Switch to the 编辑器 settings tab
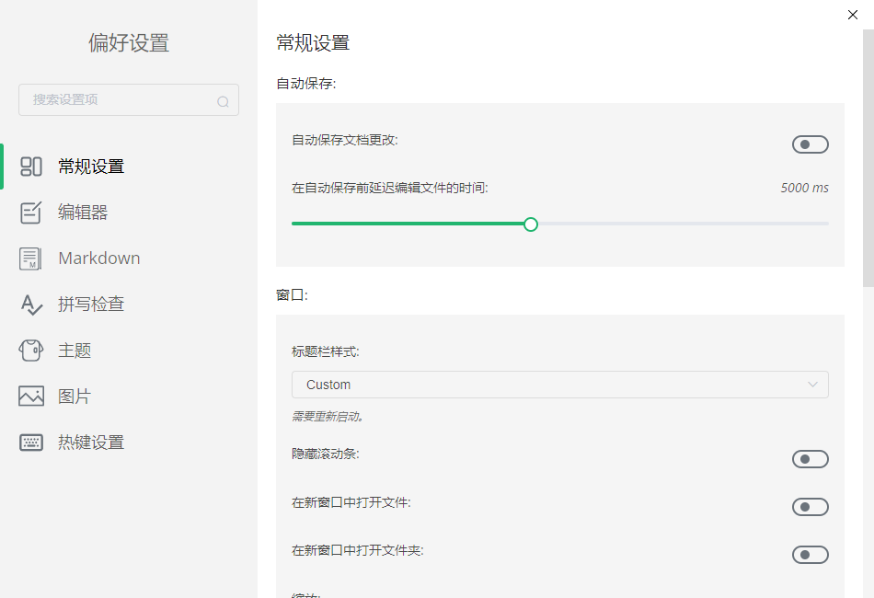The width and height of the screenshot is (874, 598). coord(83,213)
